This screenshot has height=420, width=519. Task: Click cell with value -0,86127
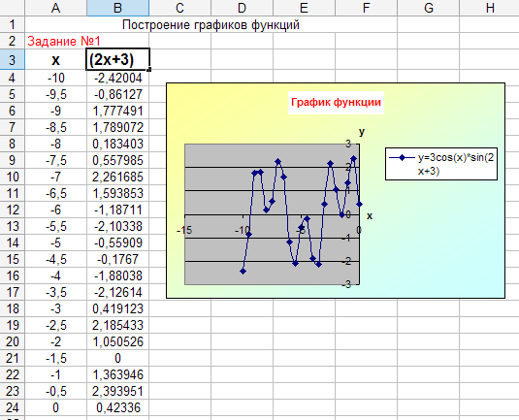(x=117, y=94)
